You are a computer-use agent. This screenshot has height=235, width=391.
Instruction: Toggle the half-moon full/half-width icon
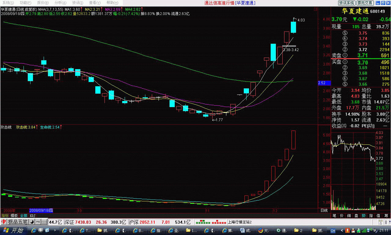tap(32, 222)
